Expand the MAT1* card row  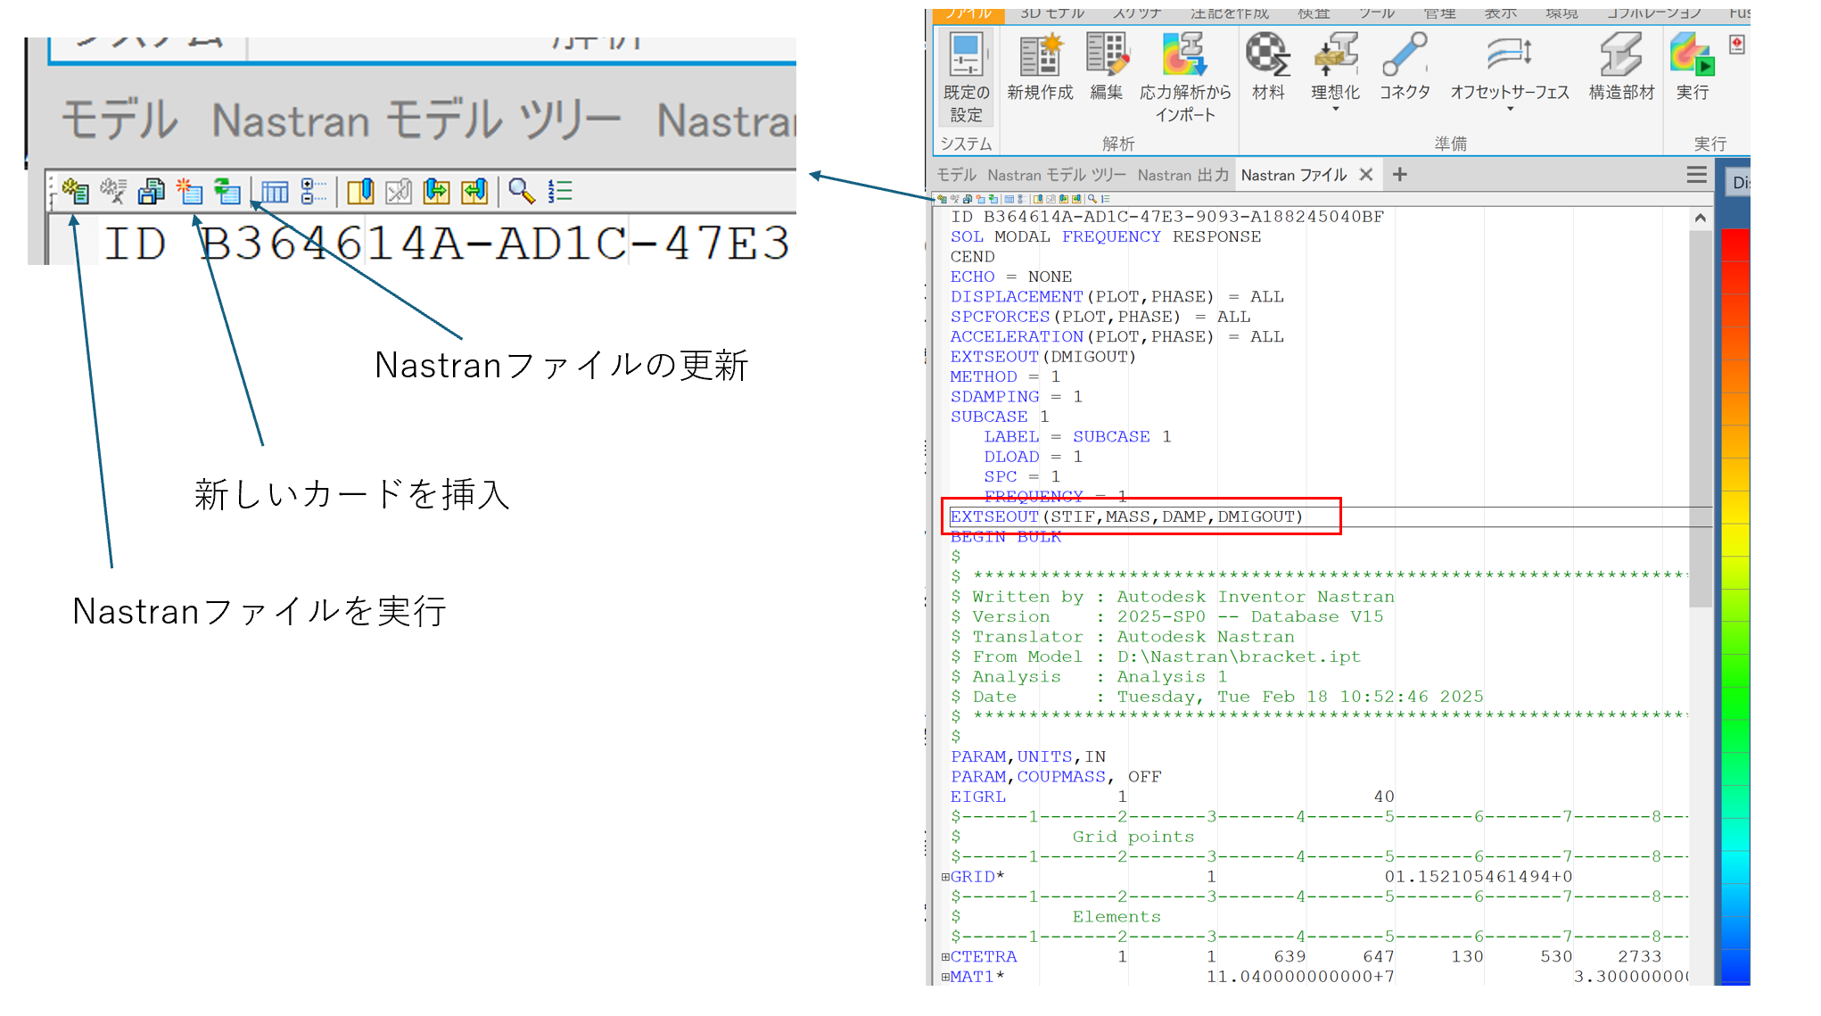point(945,978)
